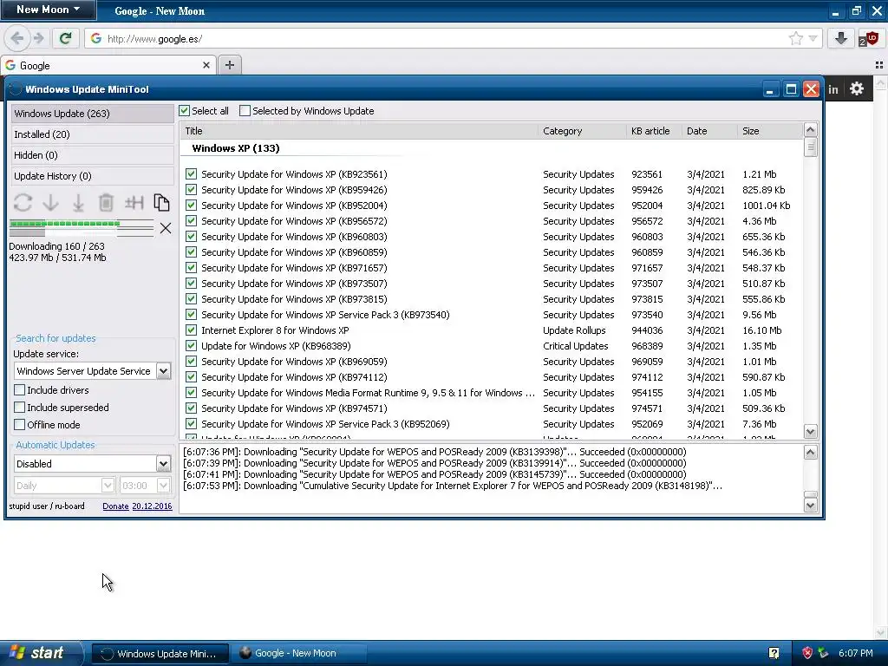The height and width of the screenshot is (666, 888).
Task: Uncheck the KB923561 security update
Action: pos(191,173)
